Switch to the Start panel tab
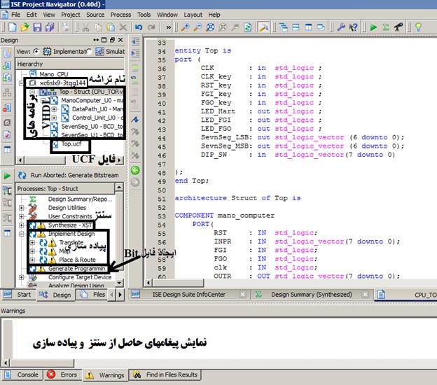 [x=18, y=295]
